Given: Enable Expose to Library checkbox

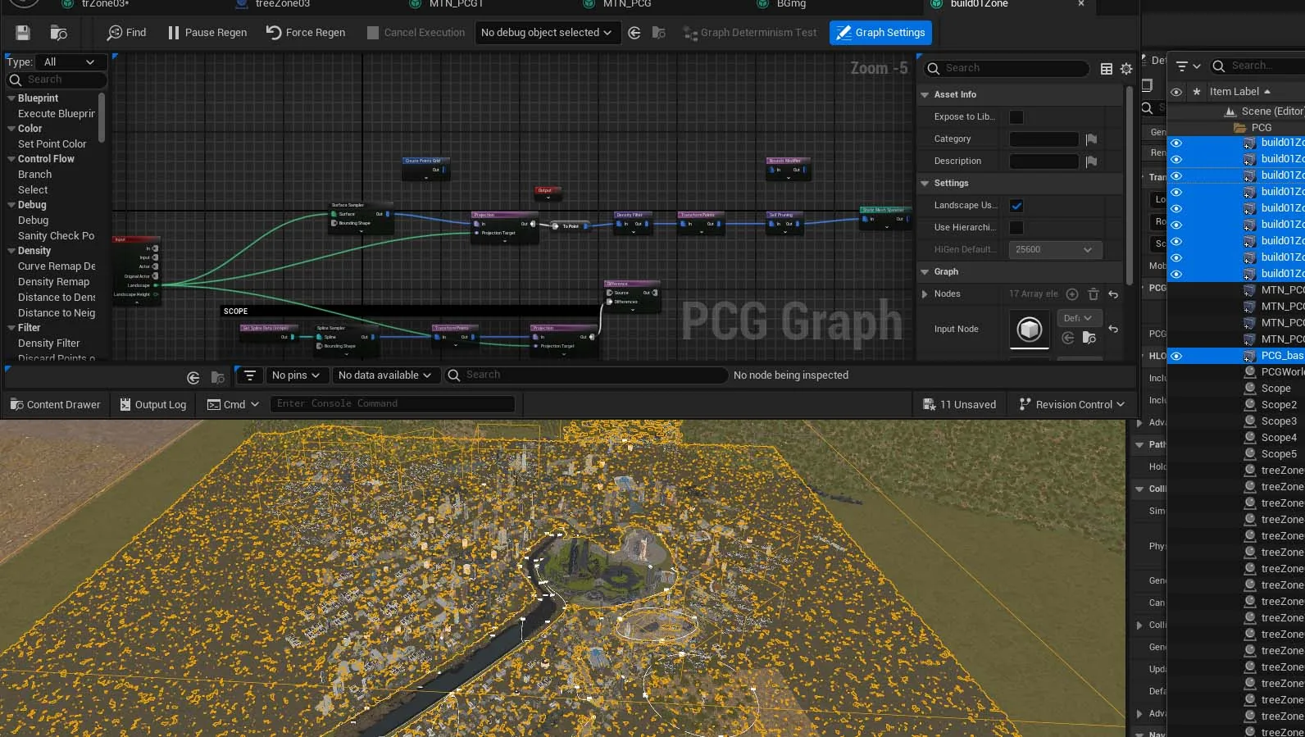Looking at the screenshot, I should 1016,117.
